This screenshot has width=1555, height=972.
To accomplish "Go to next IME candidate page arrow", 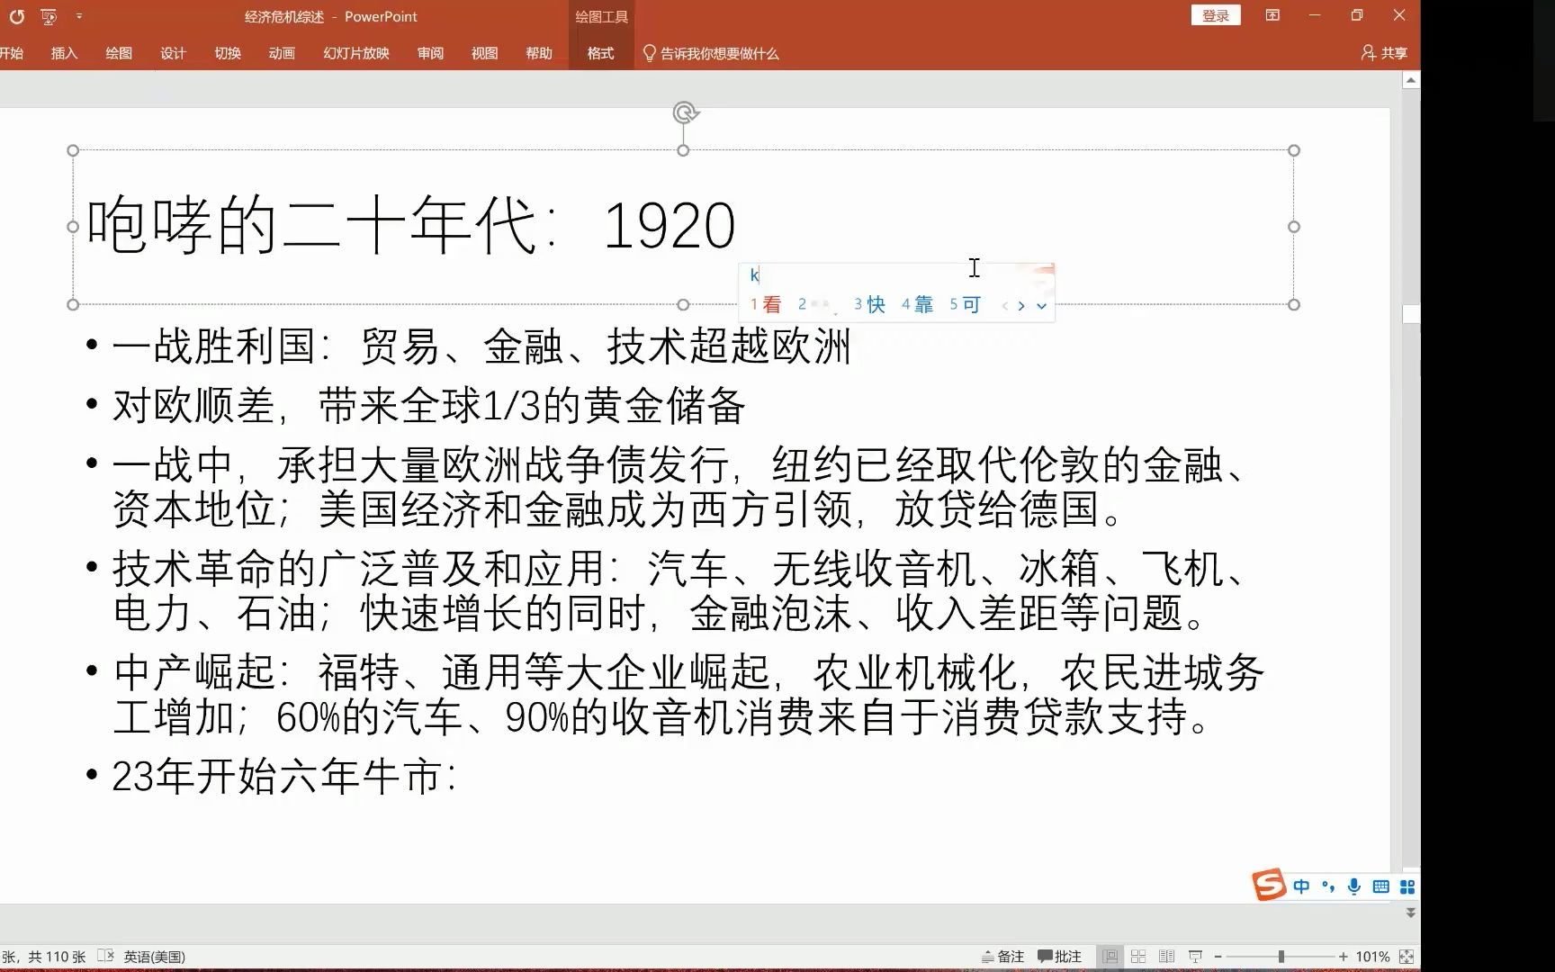I will click(1021, 306).
